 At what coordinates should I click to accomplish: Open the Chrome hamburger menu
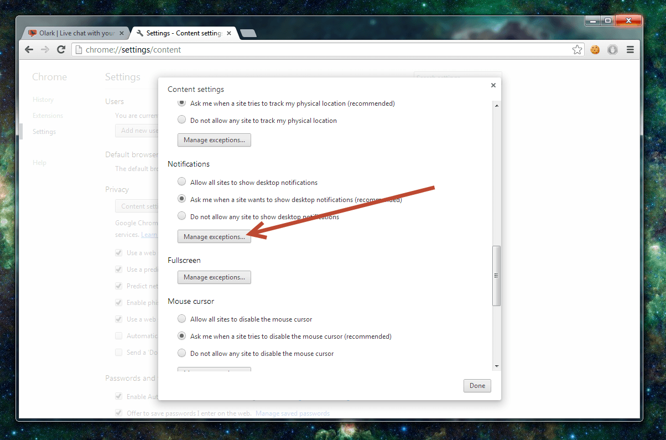point(630,50)
